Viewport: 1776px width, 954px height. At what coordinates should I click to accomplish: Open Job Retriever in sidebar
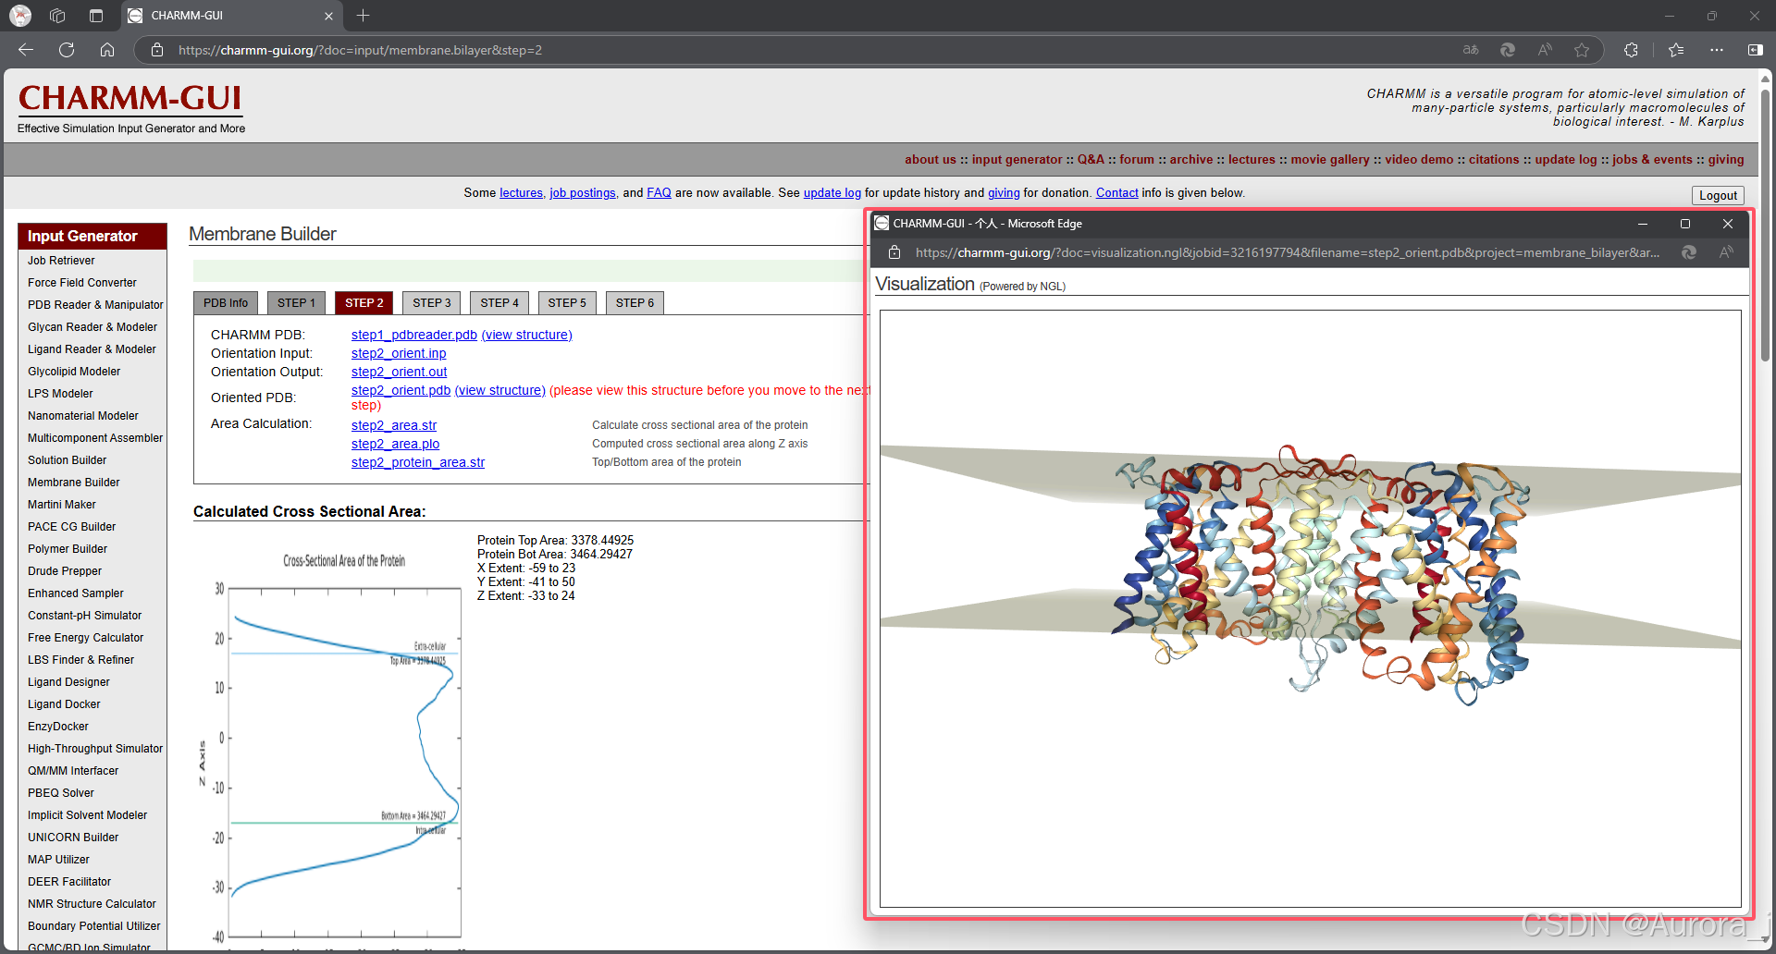tap(61, 261)
